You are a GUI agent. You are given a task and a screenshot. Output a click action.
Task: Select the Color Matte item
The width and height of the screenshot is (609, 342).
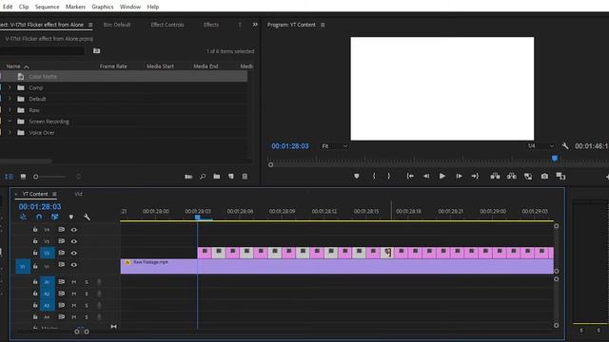[x=43, y=76]
